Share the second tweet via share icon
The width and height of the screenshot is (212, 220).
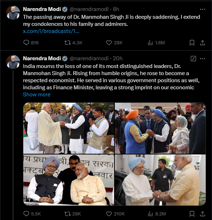tap(202, 214)
